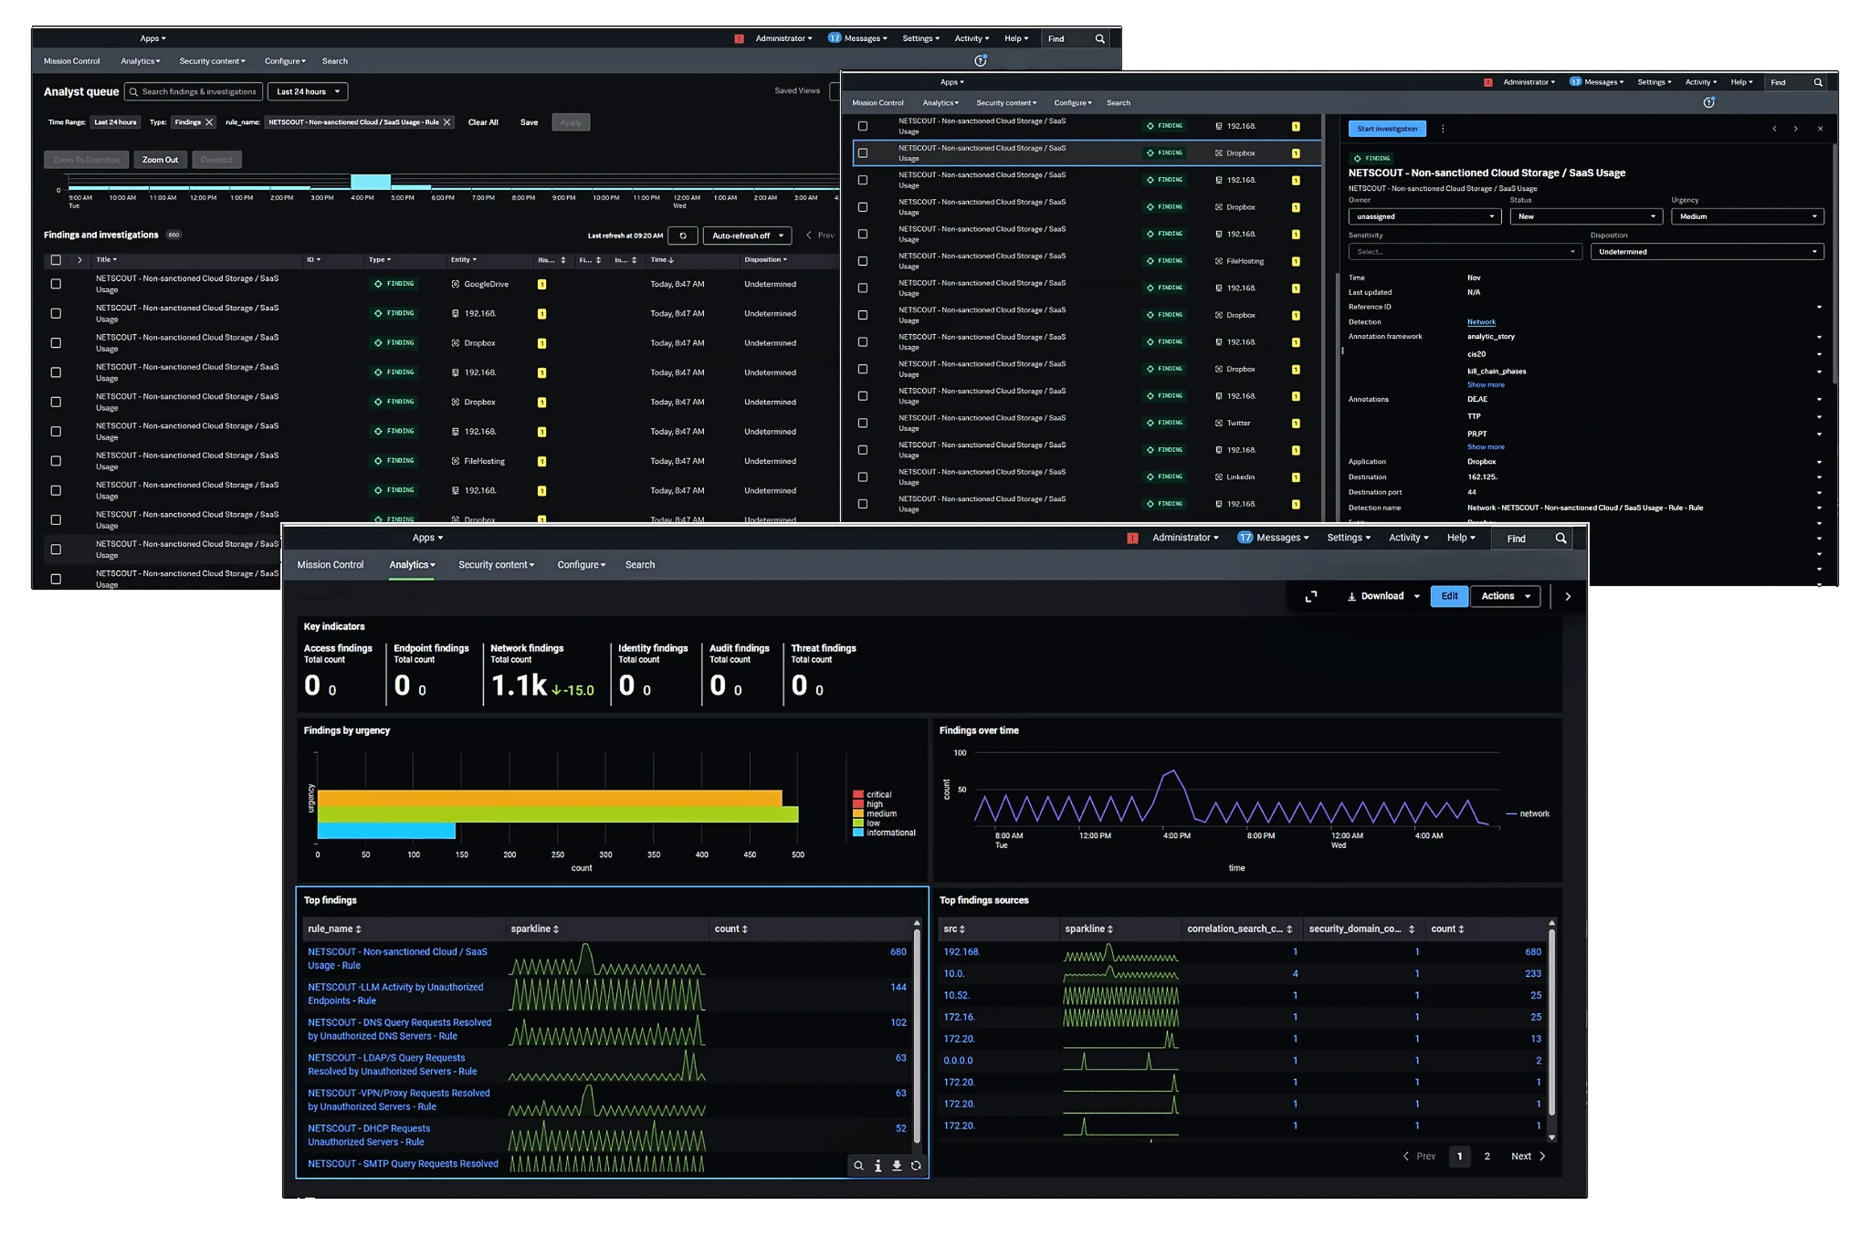This screenshot has height=1236, width=1870.
Task: Open the Last 24 hours time range dropdown
Action: tap(308, 91)
